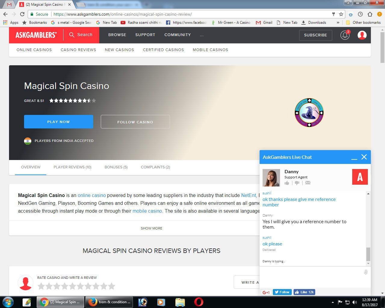Click the email transcript envelope icon
This screenshot has height=308, width=385.
(308, 183)
